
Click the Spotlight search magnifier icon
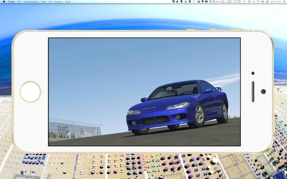pyautogui.click(x=285, y=1)
